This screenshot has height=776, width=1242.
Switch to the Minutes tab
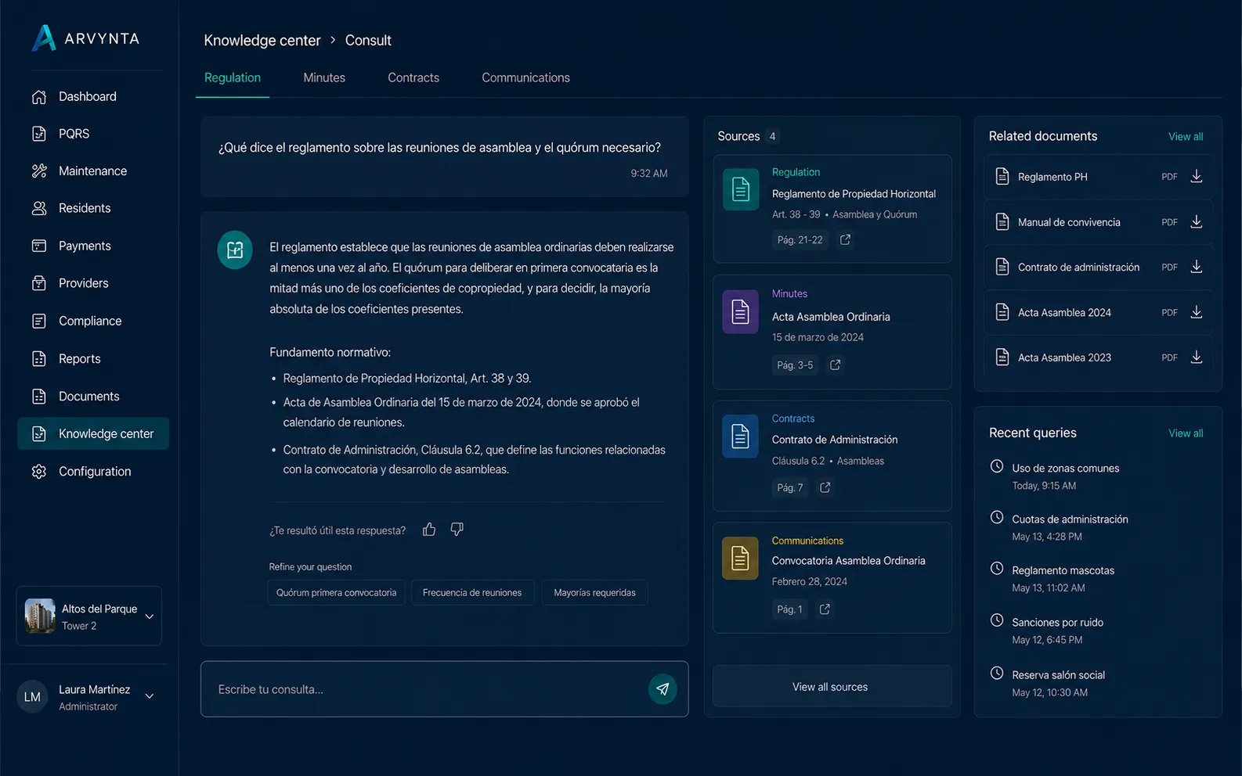tap(324, 77)
